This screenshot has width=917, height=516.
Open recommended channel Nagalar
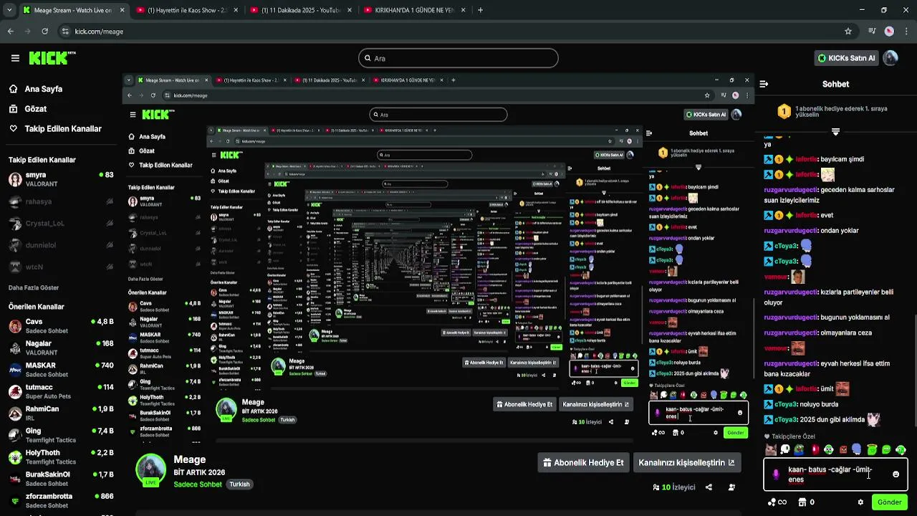(x=61, y=348)
